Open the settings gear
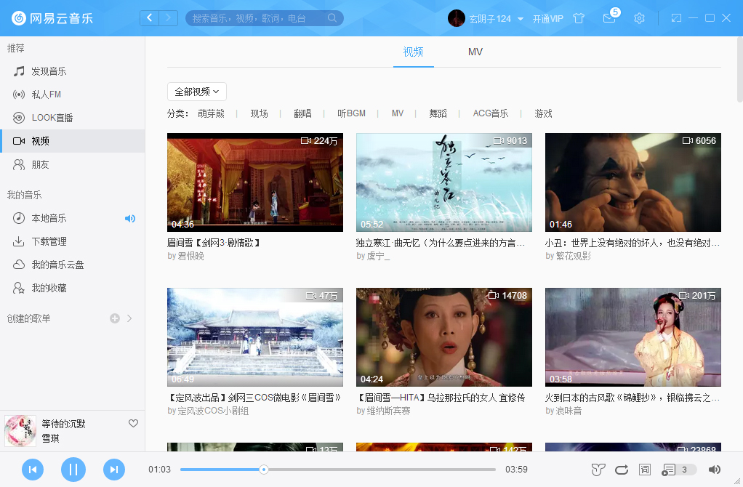The height and width of the screenshot is (487, 743). [639, 18]
